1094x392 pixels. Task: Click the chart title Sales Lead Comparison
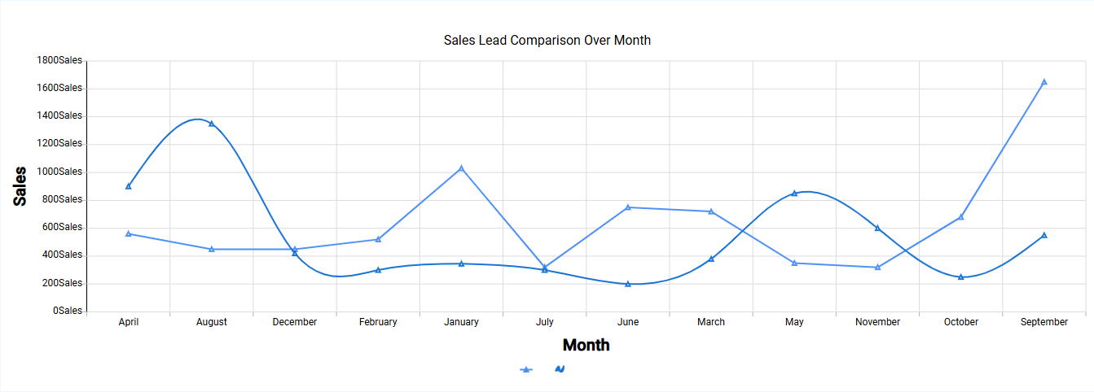(x=547, y=40)
